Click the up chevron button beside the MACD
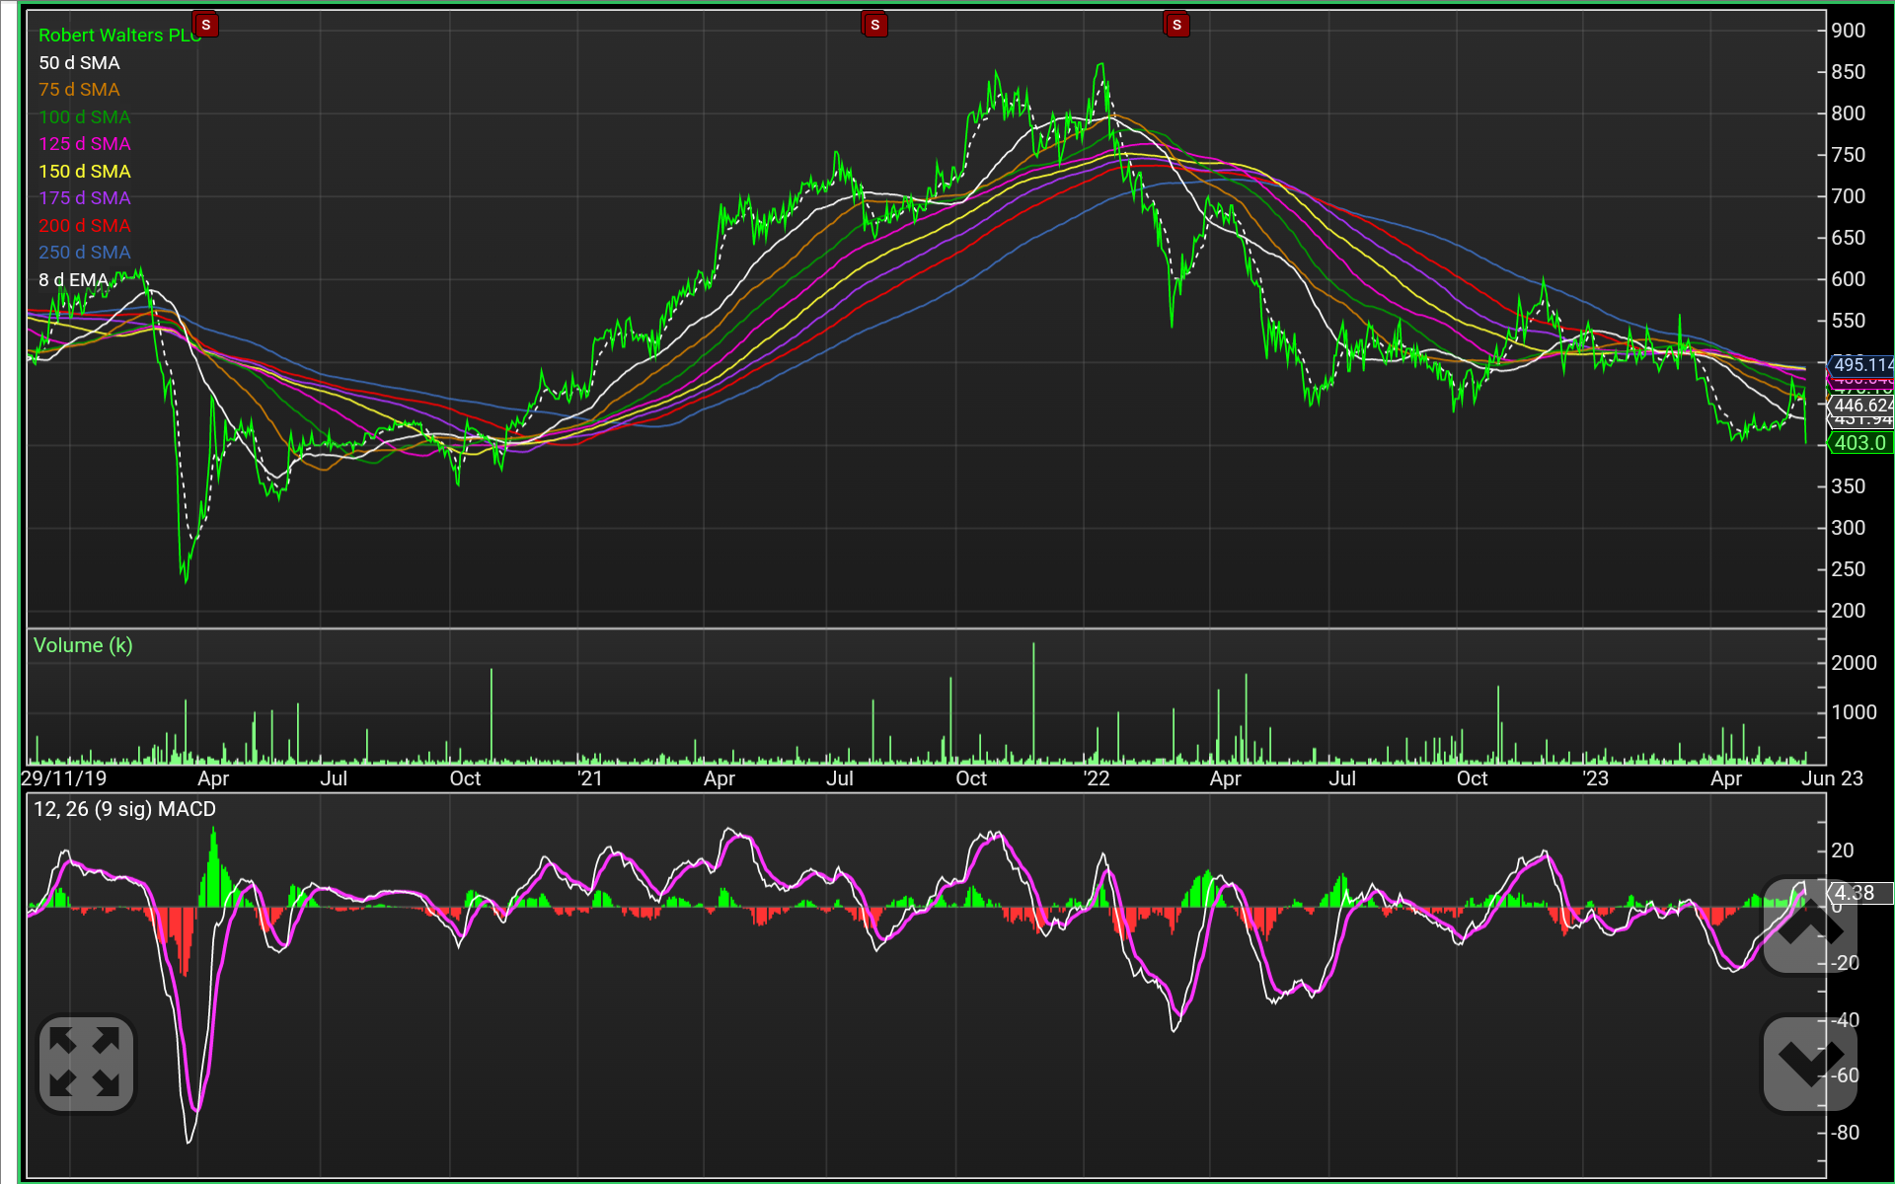The image size is (1895, 1184). [x=1809, y=925]
